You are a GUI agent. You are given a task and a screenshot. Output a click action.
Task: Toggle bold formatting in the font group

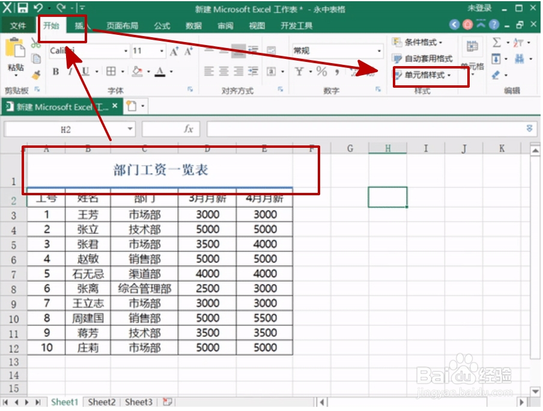coord(55,72)
